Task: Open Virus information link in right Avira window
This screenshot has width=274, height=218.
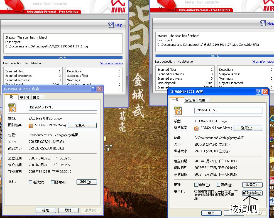Action: (263, 62)
